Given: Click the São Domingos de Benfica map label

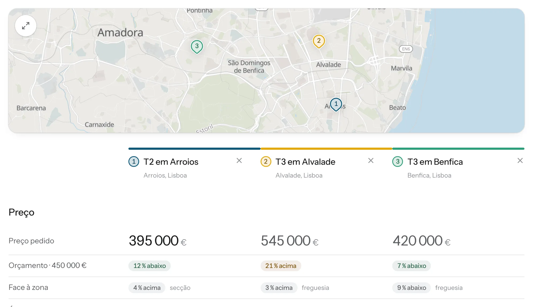Looking at the screenshot, I should (x=249, y=67).
